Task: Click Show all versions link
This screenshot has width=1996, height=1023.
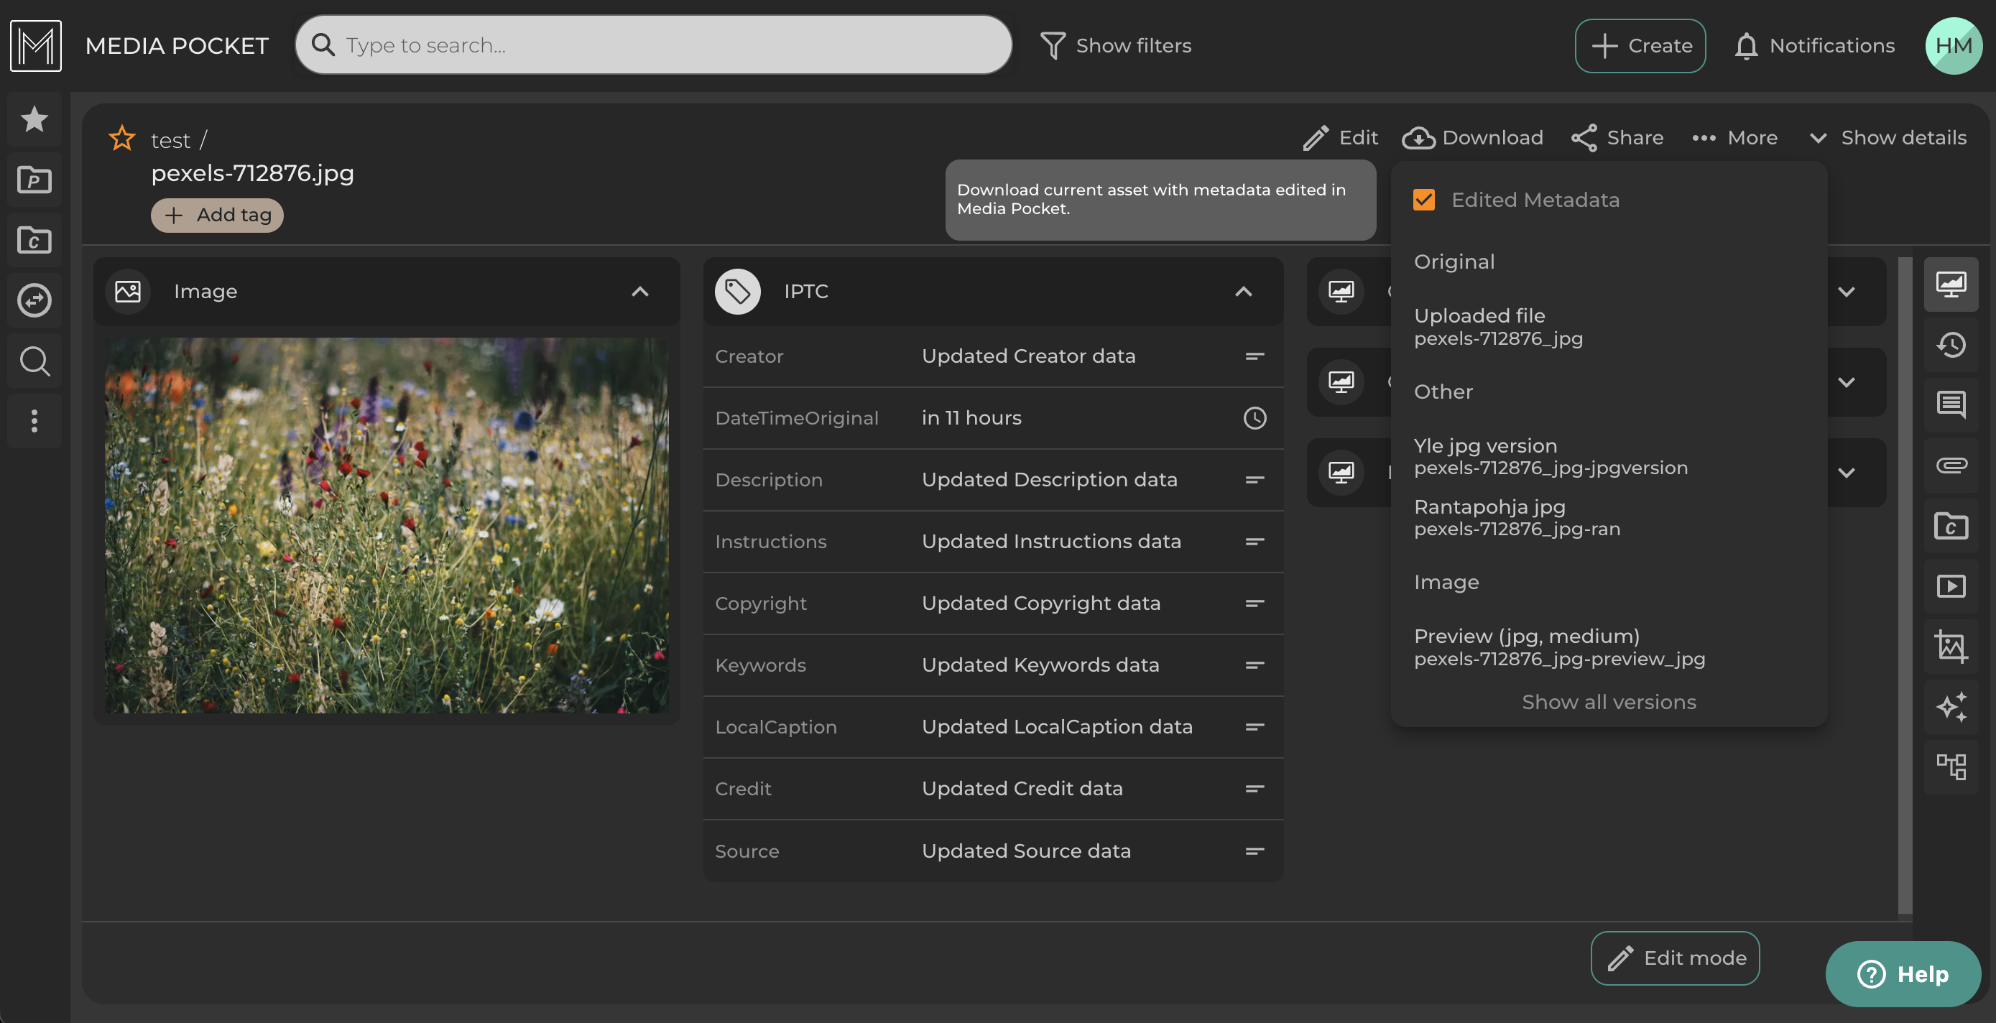Action: click(1608, 702)
